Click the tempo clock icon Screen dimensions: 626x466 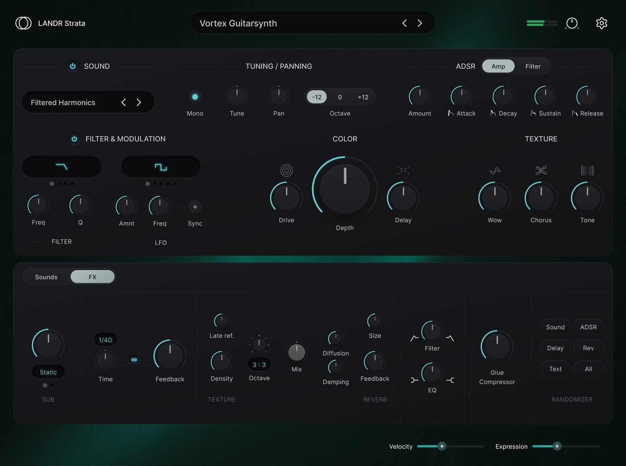[x=572, y=23]
